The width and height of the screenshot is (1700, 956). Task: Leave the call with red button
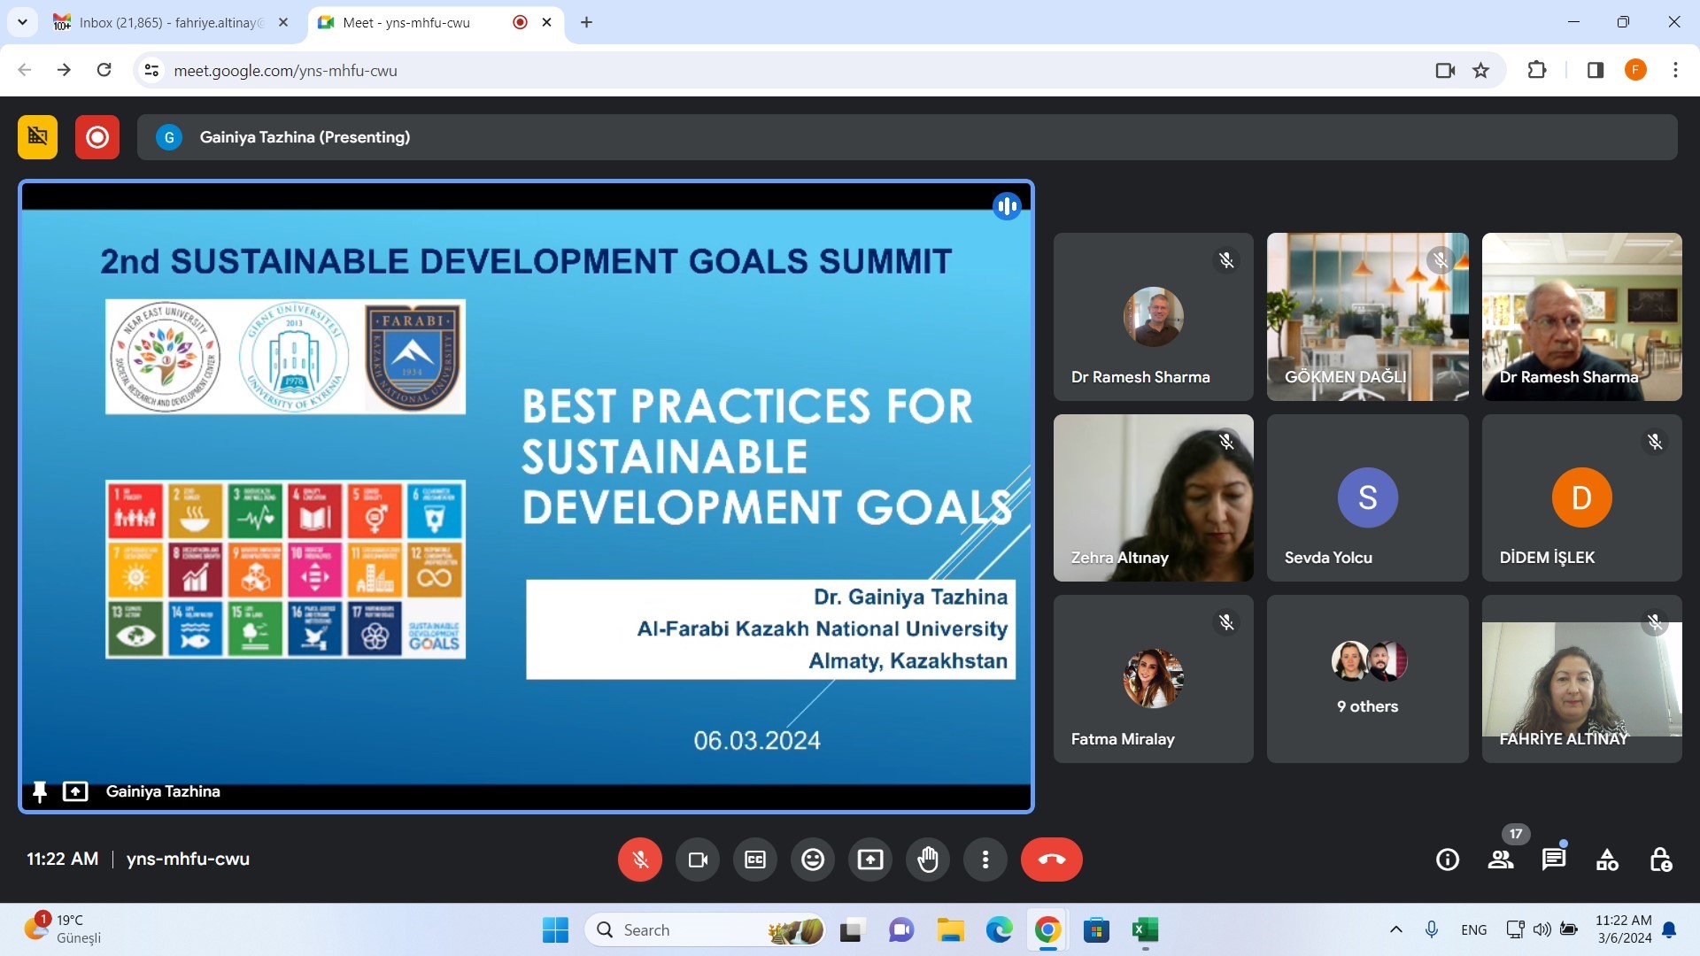pyautogui.click(x=1051, y=860)
